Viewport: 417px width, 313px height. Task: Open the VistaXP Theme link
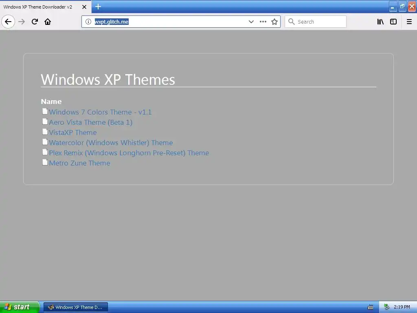[x=73, y=132]
